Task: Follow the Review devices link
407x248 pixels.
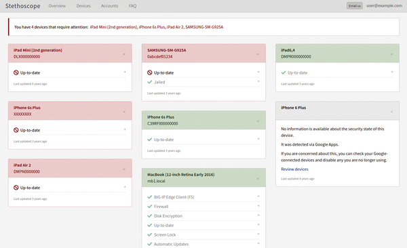Action: click(294, 169)
